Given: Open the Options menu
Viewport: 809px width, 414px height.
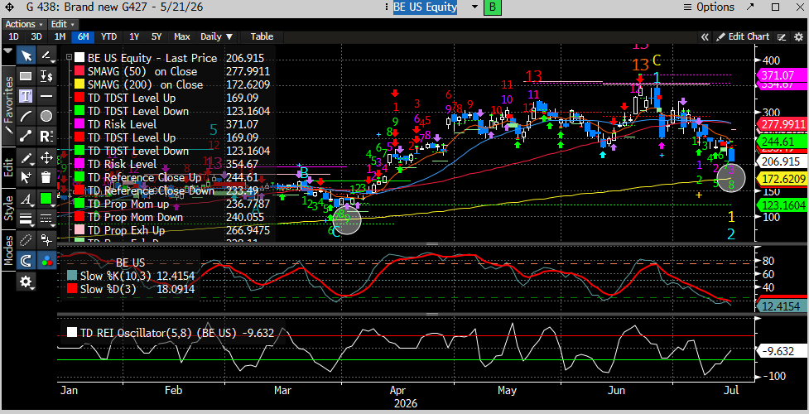Looking at the screenshot, I should (x=708, y=7).
